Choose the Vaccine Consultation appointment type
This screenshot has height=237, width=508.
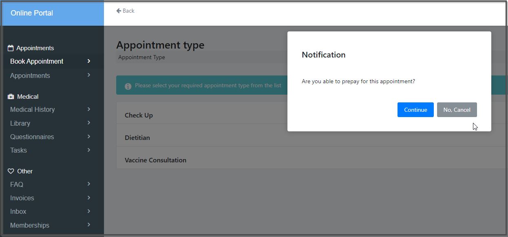click(x=311, y=160)
